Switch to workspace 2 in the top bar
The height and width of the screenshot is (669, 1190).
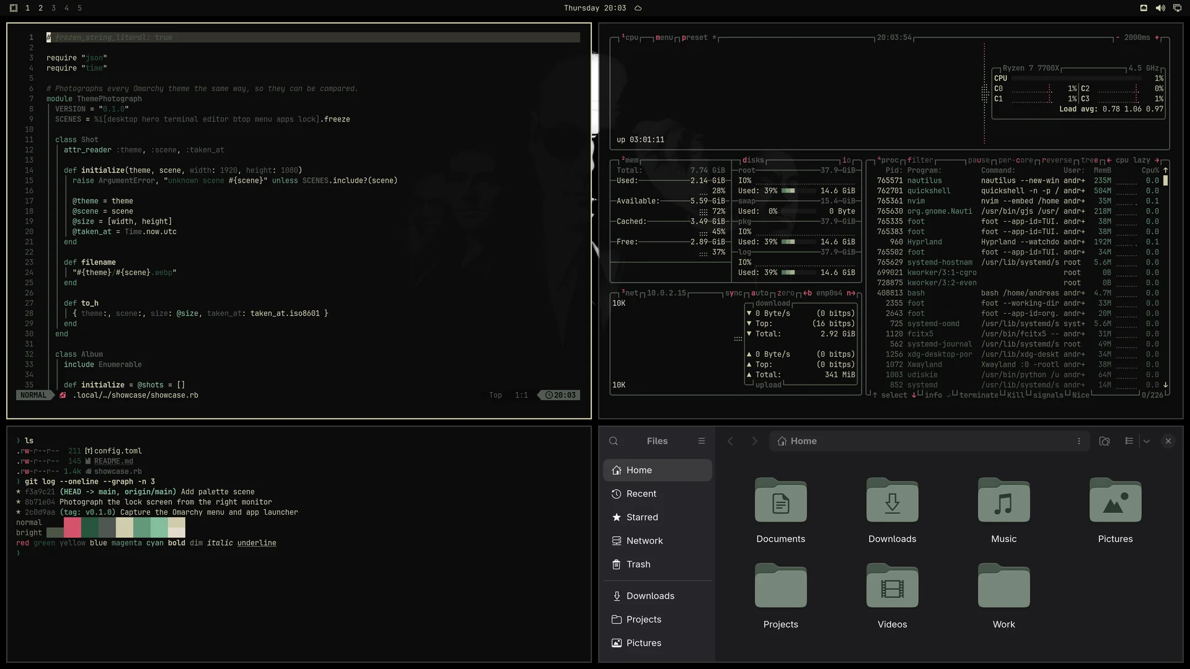[x=40, y=8]
